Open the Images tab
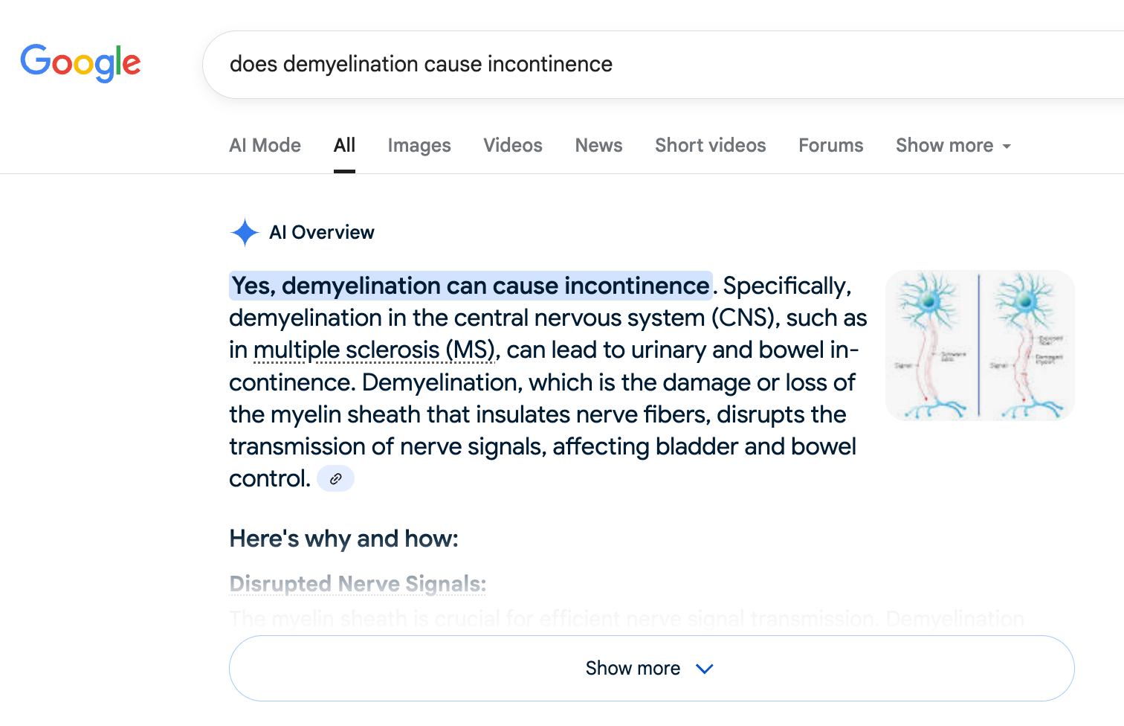Image resolution: width=1124 pixels, height=726 pixels. click(x=419, y=146)
